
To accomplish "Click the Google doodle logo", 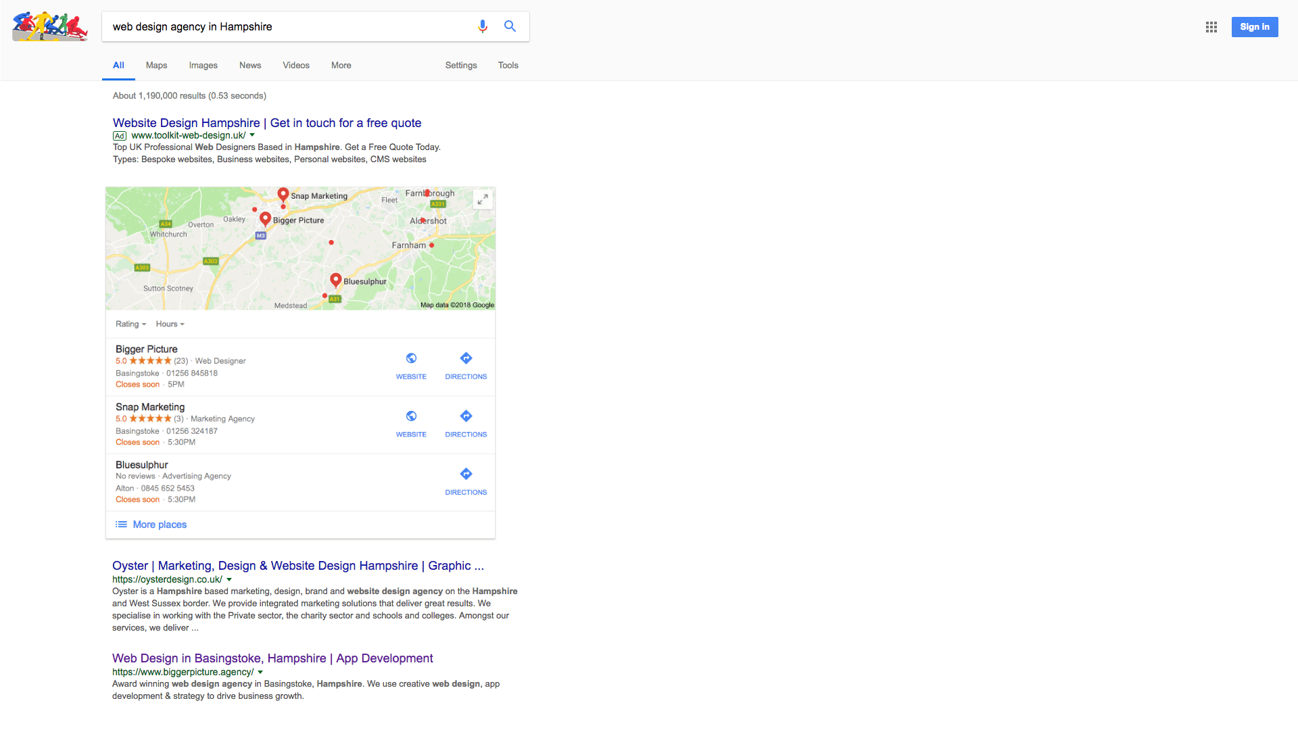I will [x=50, y=26].
